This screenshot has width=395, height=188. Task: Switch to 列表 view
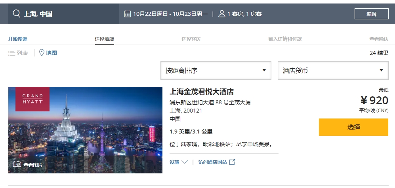[22, 53]
